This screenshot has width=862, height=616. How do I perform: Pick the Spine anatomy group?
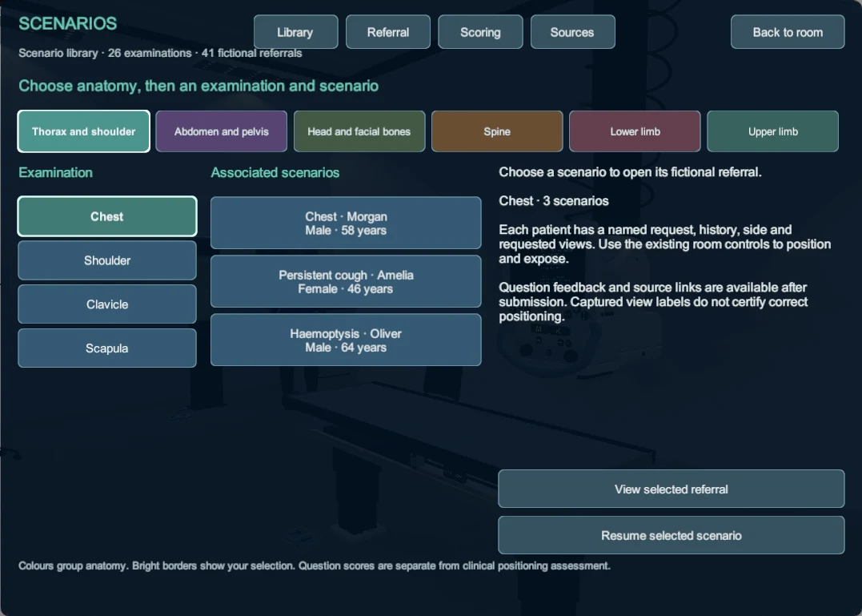click(x=498, y=131)
